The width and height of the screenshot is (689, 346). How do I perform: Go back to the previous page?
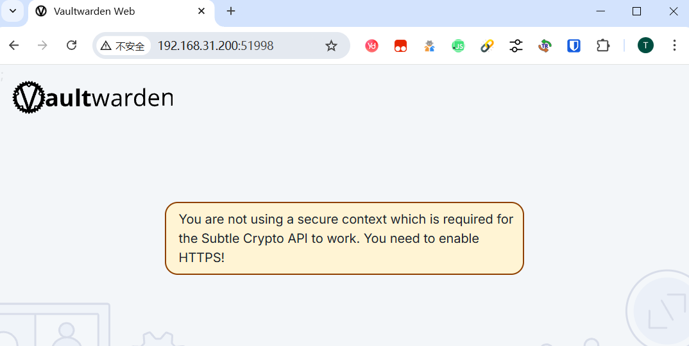14,45
